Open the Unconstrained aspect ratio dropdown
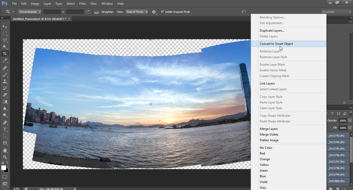The height and width of the screenshot is (190, 353). point(30,12)
